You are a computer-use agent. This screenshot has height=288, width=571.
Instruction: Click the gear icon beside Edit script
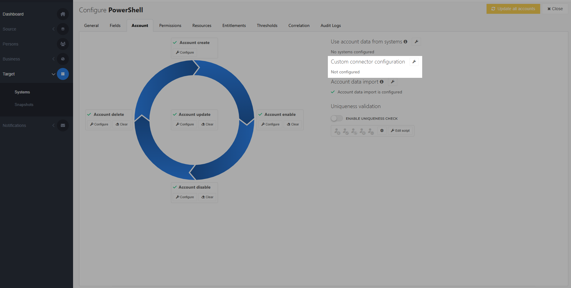pos(382,131)
